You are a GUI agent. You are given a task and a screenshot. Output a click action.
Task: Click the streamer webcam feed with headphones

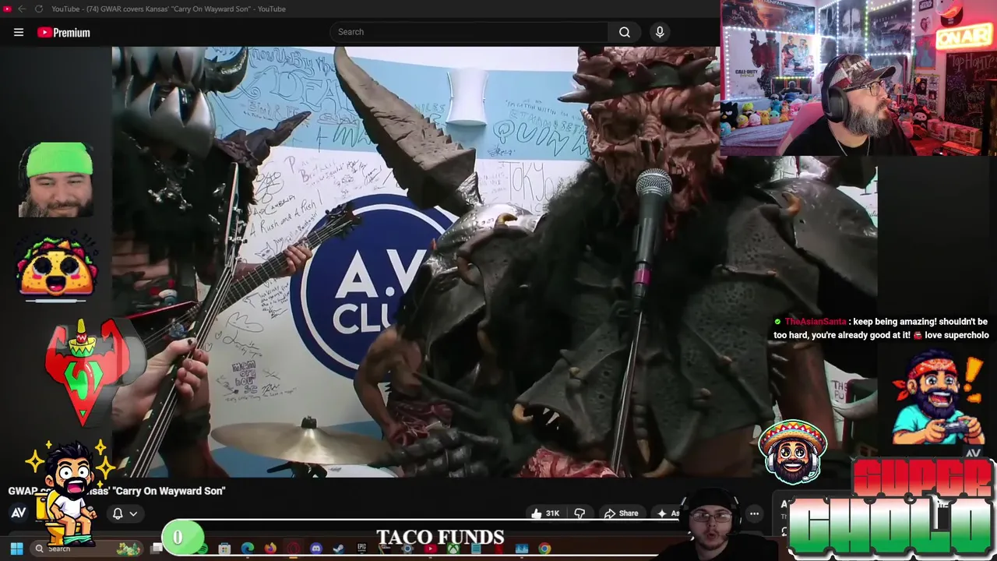(x=858, y=78)
